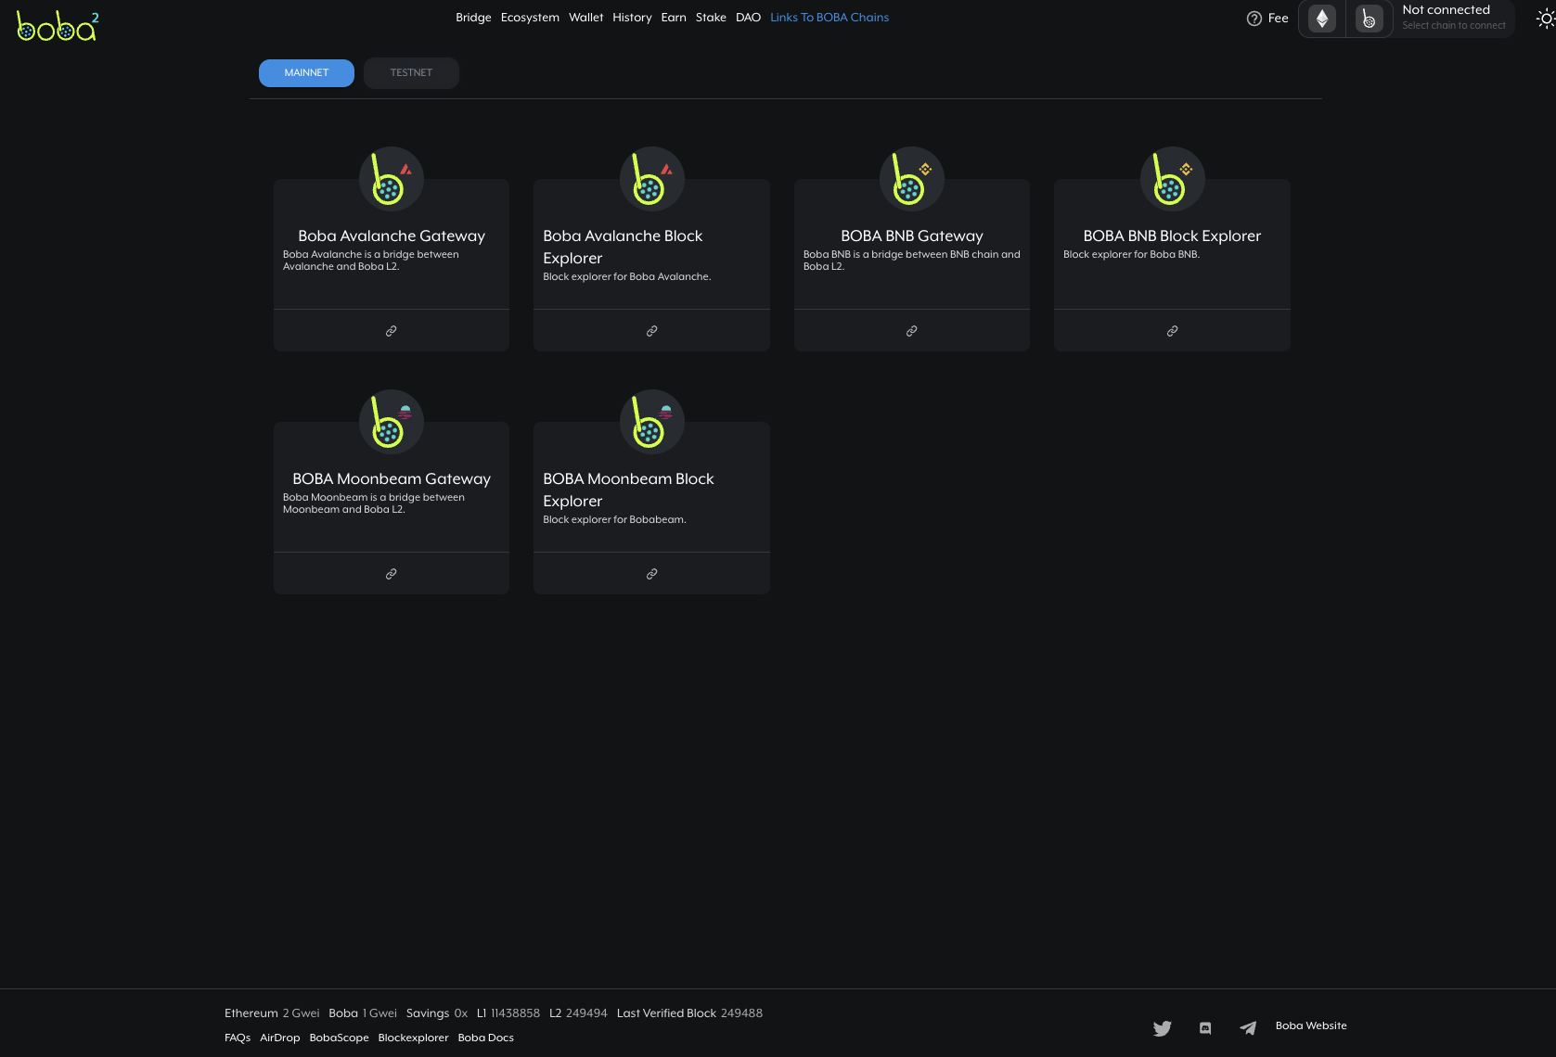Select Links To BOBA Chains menu item
1556x1057 pixels.
coord(829,18)
